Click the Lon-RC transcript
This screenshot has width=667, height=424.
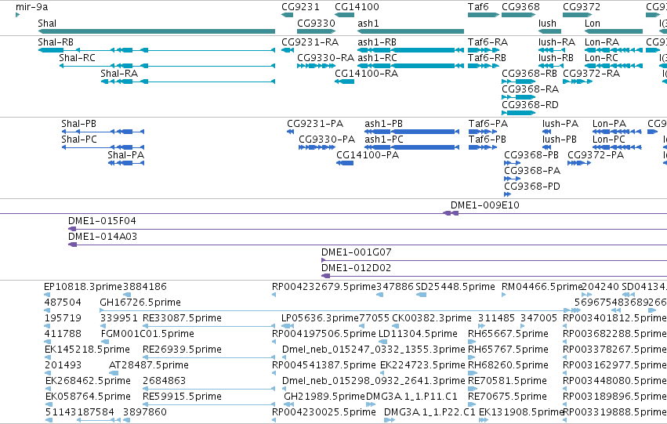click(614, 66)
